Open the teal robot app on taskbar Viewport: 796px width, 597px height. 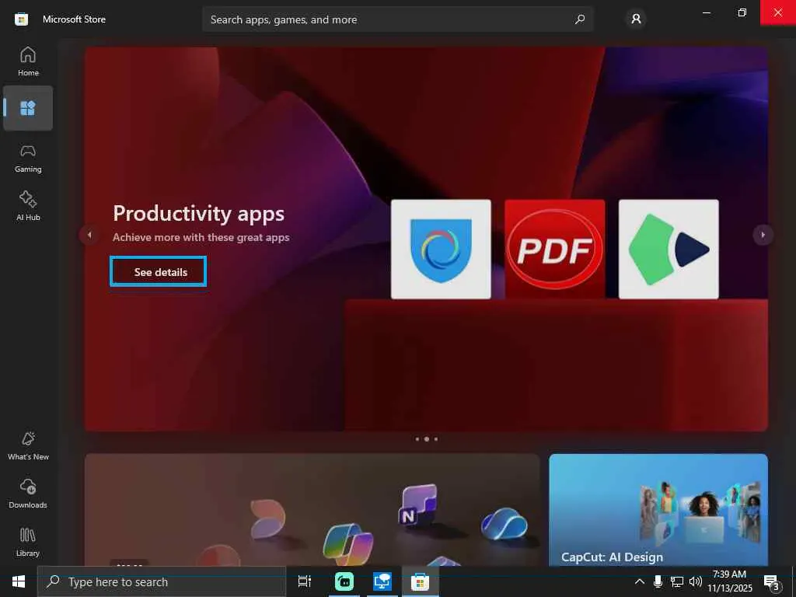tap(344, 581)
